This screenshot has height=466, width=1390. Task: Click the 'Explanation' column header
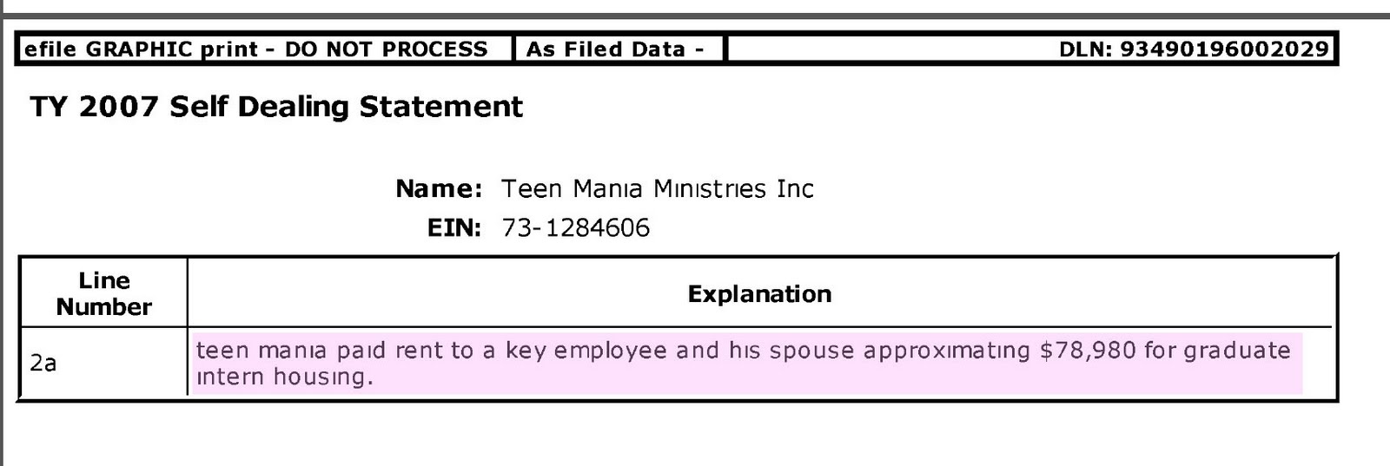759,294
